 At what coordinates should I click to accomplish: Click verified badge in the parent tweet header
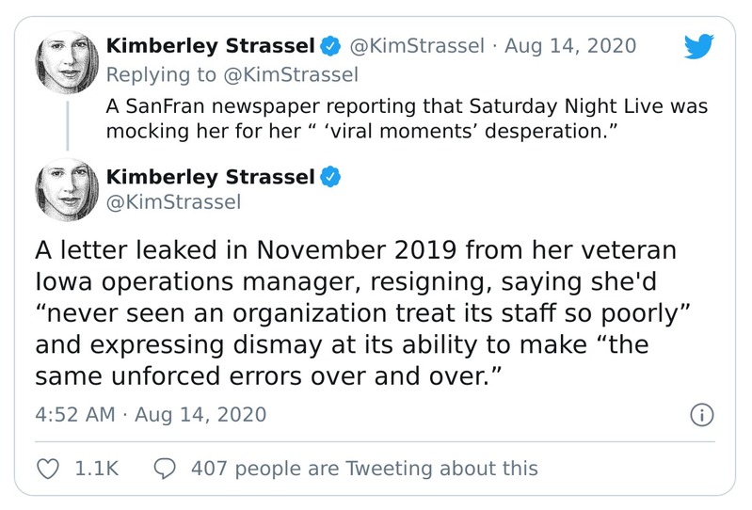pyautogui.click(x=331, y=45)
